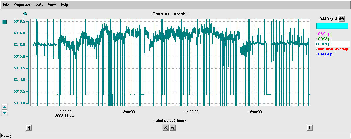Open the File menu
Image resolution: width=351 pixels, height=139 pixels.
click(6, 5)
